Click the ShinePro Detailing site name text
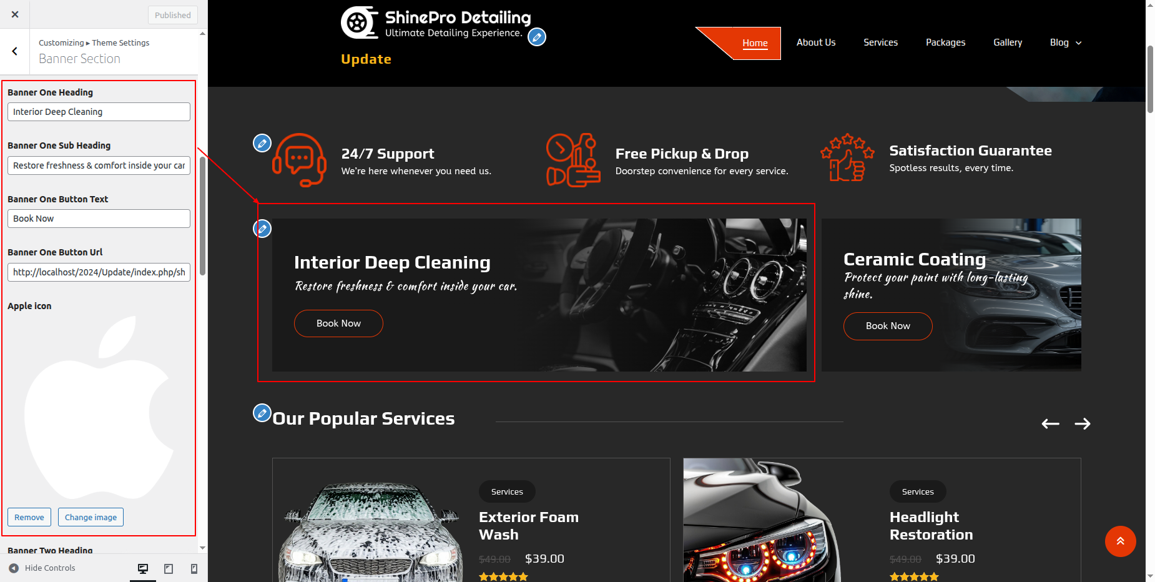 [458, 17]
